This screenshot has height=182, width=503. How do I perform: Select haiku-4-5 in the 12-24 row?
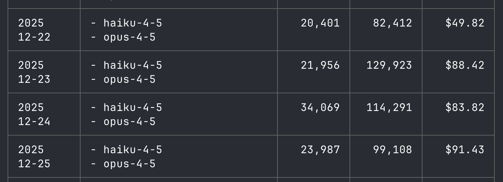[x=132, y=107]
